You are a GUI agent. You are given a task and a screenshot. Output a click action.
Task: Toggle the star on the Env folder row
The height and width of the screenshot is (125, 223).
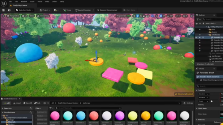tap(200, 30)
